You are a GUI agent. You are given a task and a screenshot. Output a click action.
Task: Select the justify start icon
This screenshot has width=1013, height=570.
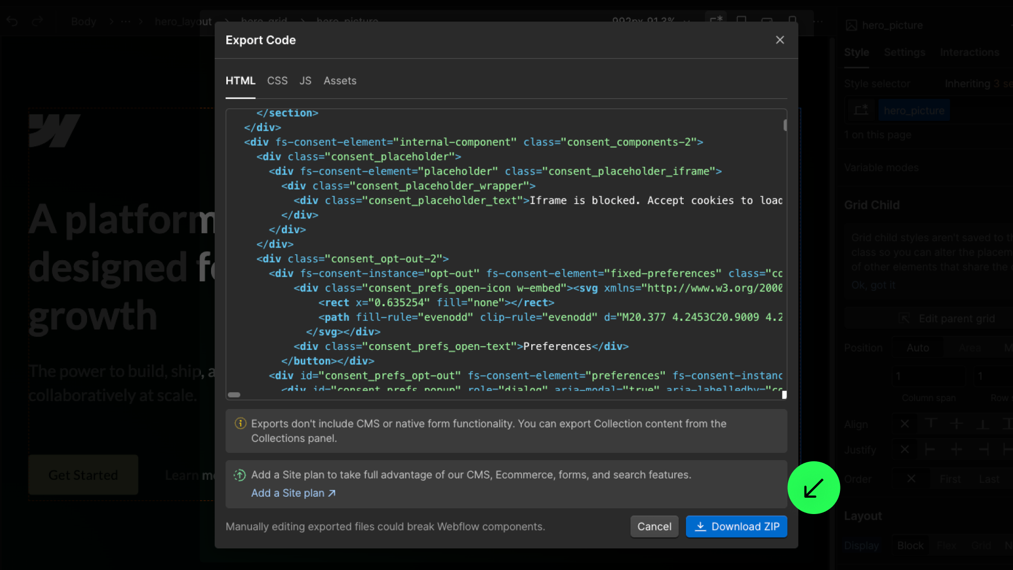(930, 450)
